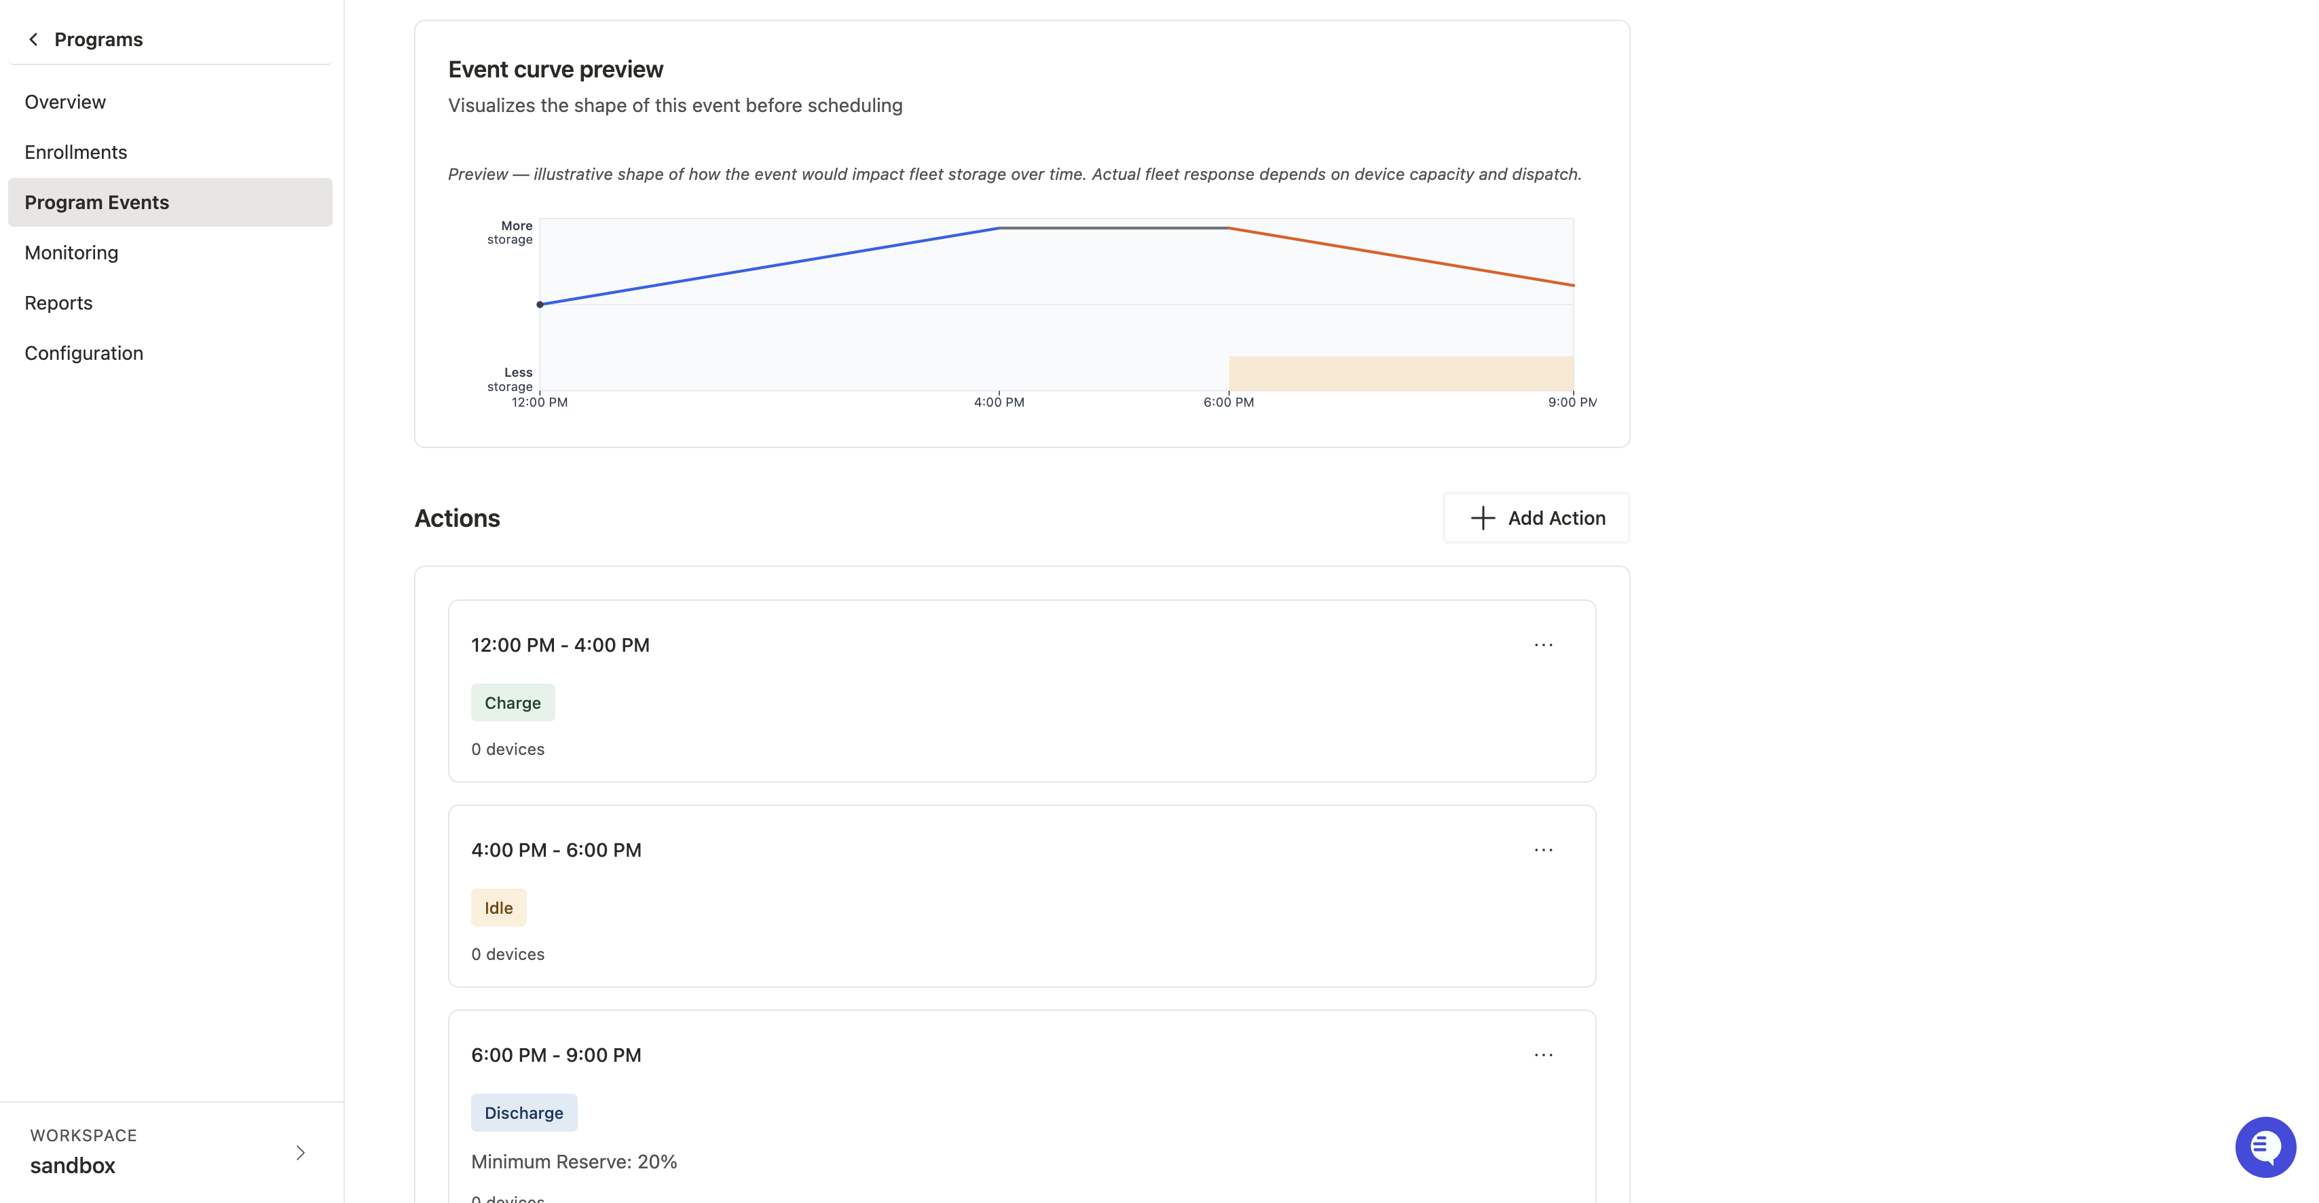
Task: Click the orange discharge shaded region in chart
Action: pyautogui.click(x=1400, y=373)
